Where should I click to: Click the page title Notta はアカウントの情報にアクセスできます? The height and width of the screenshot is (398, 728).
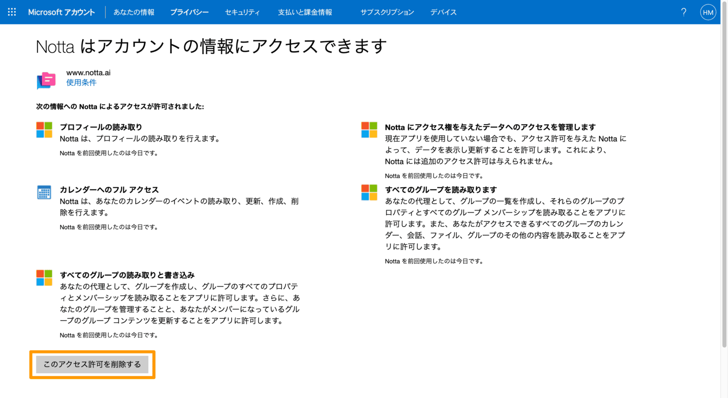[x=211, y=46]
